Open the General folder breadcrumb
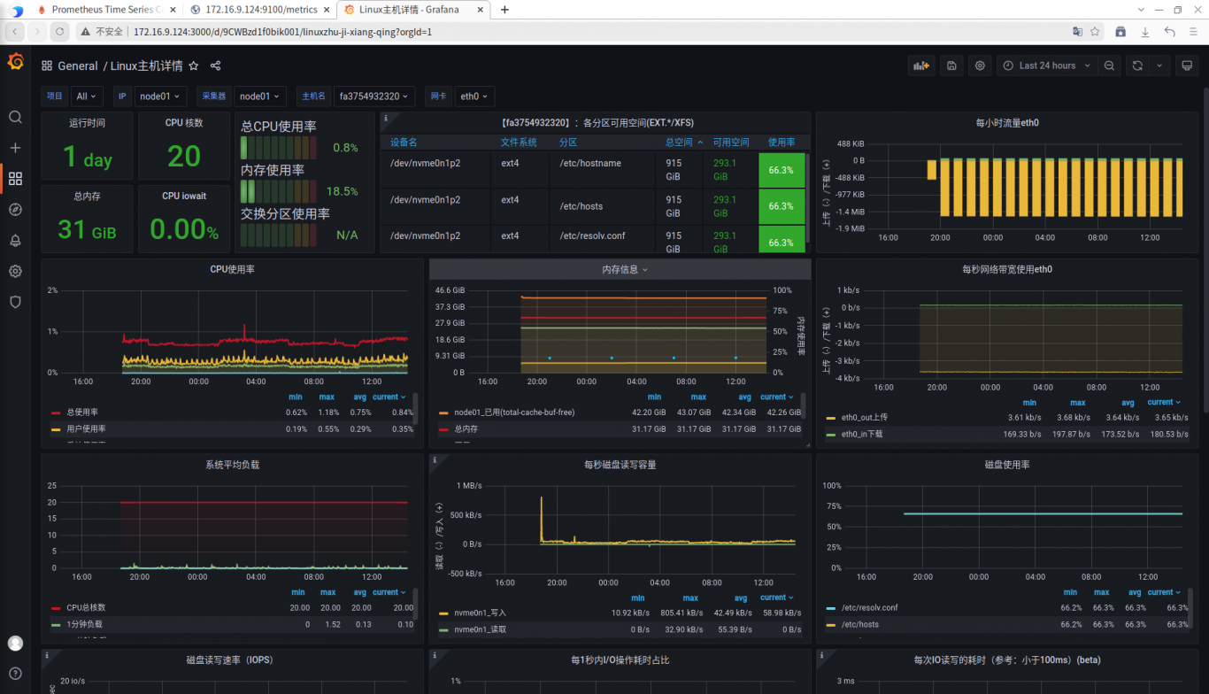 (x=78, y=66)
